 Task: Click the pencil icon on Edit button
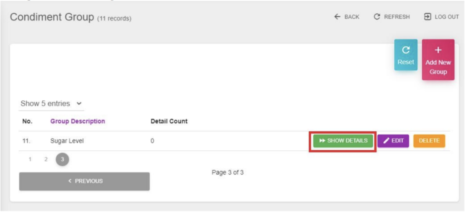(386, 141)
